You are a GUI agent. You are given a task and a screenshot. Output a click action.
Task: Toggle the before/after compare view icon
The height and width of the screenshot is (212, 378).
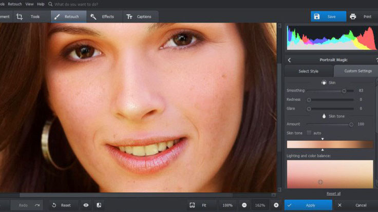click(99, 205)
